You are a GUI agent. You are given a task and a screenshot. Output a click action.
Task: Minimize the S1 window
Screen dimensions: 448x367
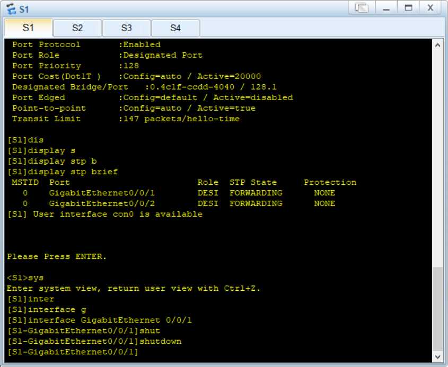386,8
